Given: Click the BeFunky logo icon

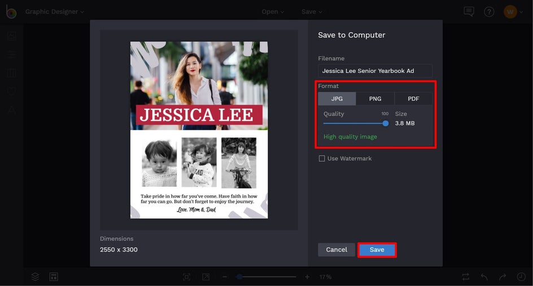Looking at the screenshot, I should click(x=11, y=12).
